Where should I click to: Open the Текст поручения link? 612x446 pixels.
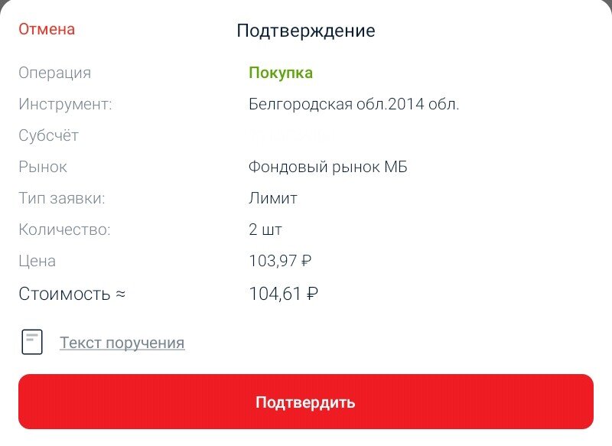[x=122, y=343]
